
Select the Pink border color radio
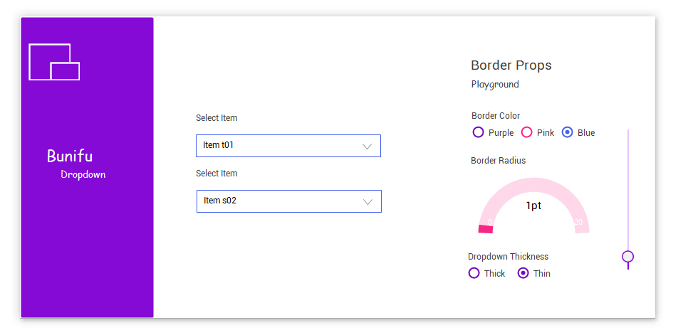tap(526, 132)
